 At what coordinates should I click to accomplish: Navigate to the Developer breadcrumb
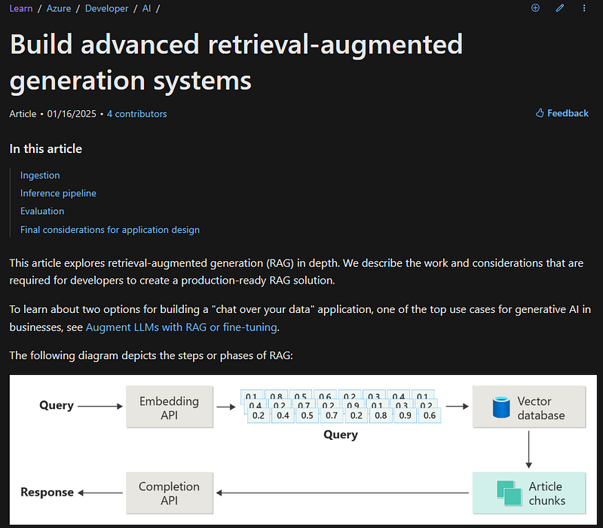[106, 8]
